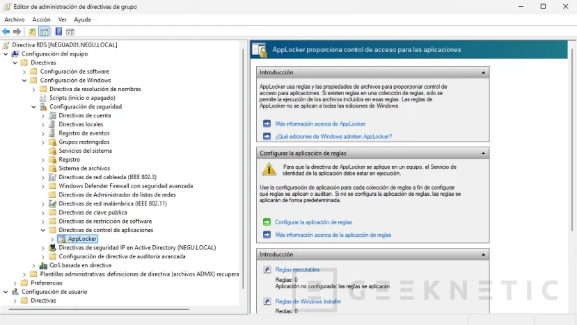
Task: Select Directivas de Administrador de listas de redes
Action: point(118,194)
